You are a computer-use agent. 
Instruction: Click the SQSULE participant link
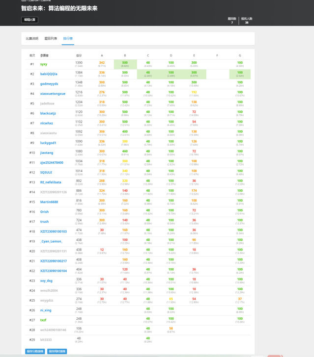tap(46, 172)
